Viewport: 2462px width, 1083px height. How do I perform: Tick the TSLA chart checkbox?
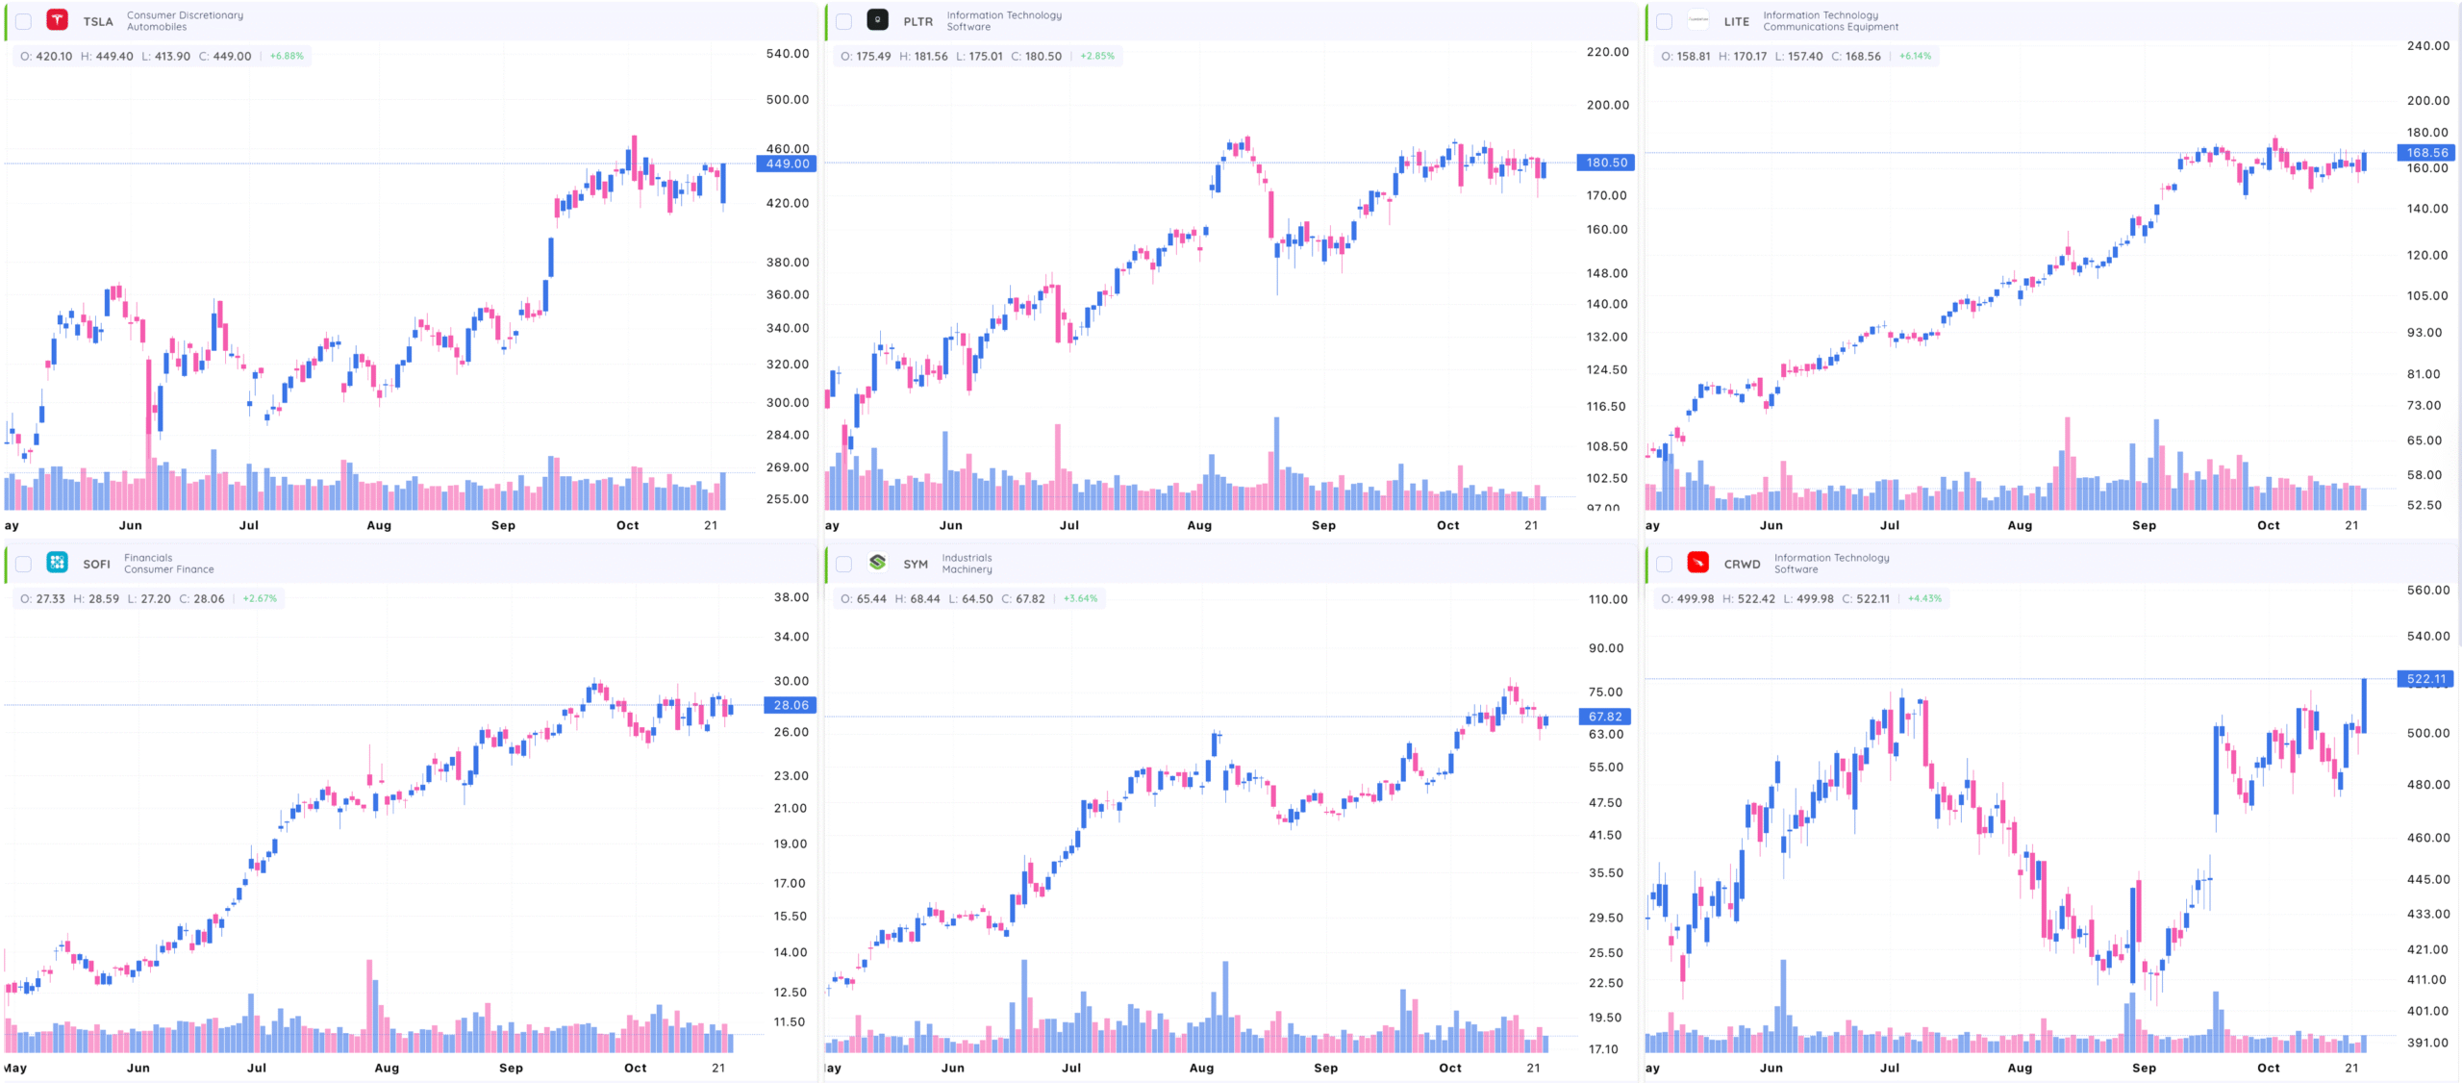tap(24, 21)
